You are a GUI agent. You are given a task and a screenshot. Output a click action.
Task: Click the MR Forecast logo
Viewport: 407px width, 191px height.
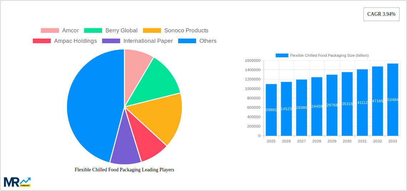[17, 182]
